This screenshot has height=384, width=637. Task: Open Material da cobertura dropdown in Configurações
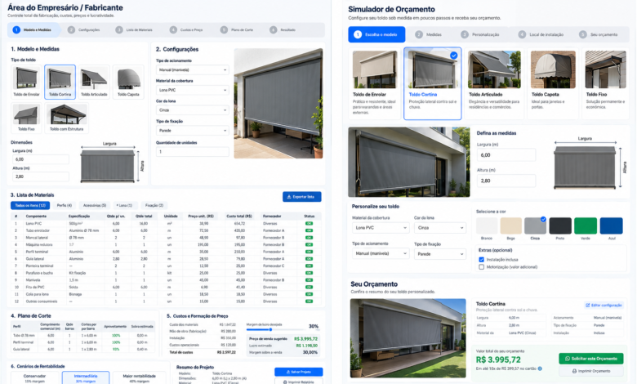pos(192,90)
